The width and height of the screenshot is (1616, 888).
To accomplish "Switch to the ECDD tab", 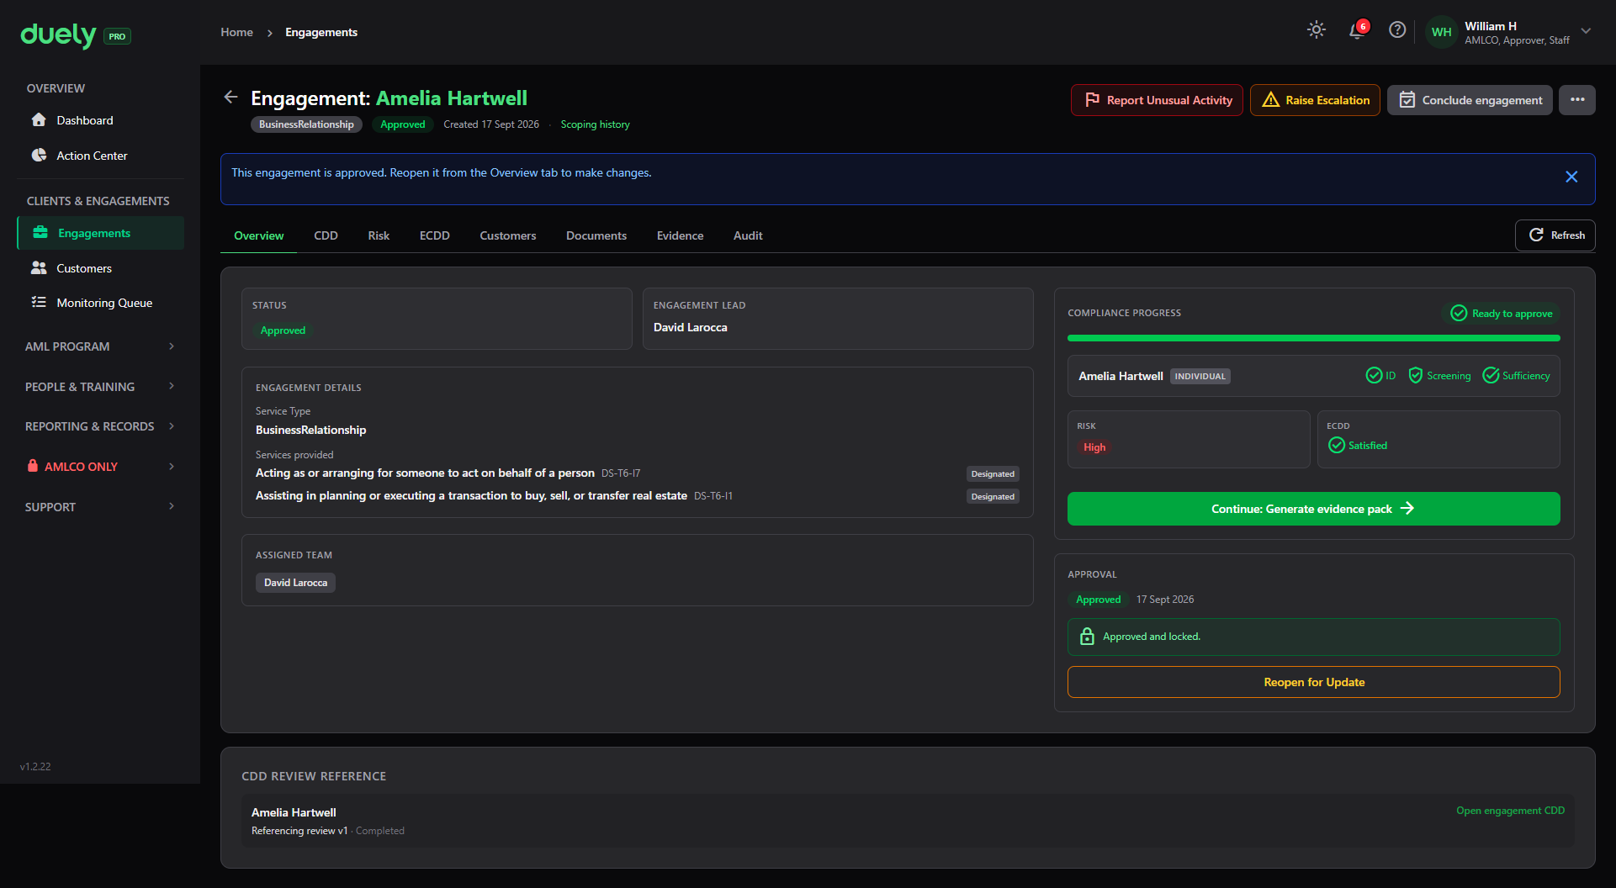I will [435, 235].
